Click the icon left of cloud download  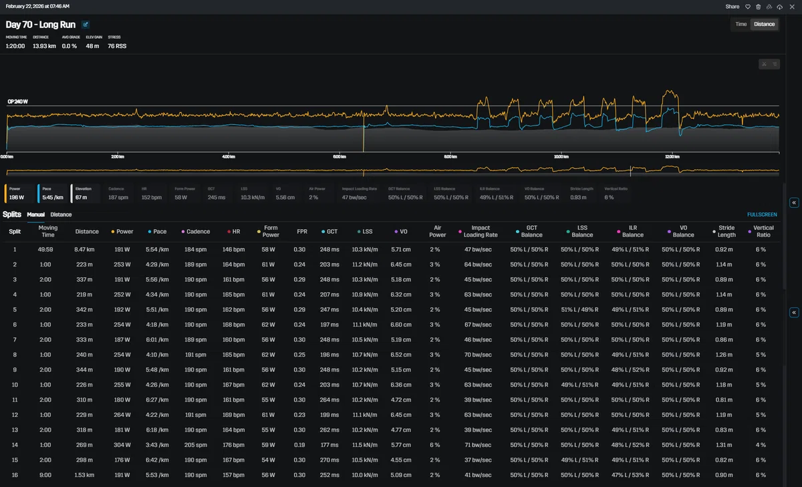pyautogui.click(x=769, y=7)
